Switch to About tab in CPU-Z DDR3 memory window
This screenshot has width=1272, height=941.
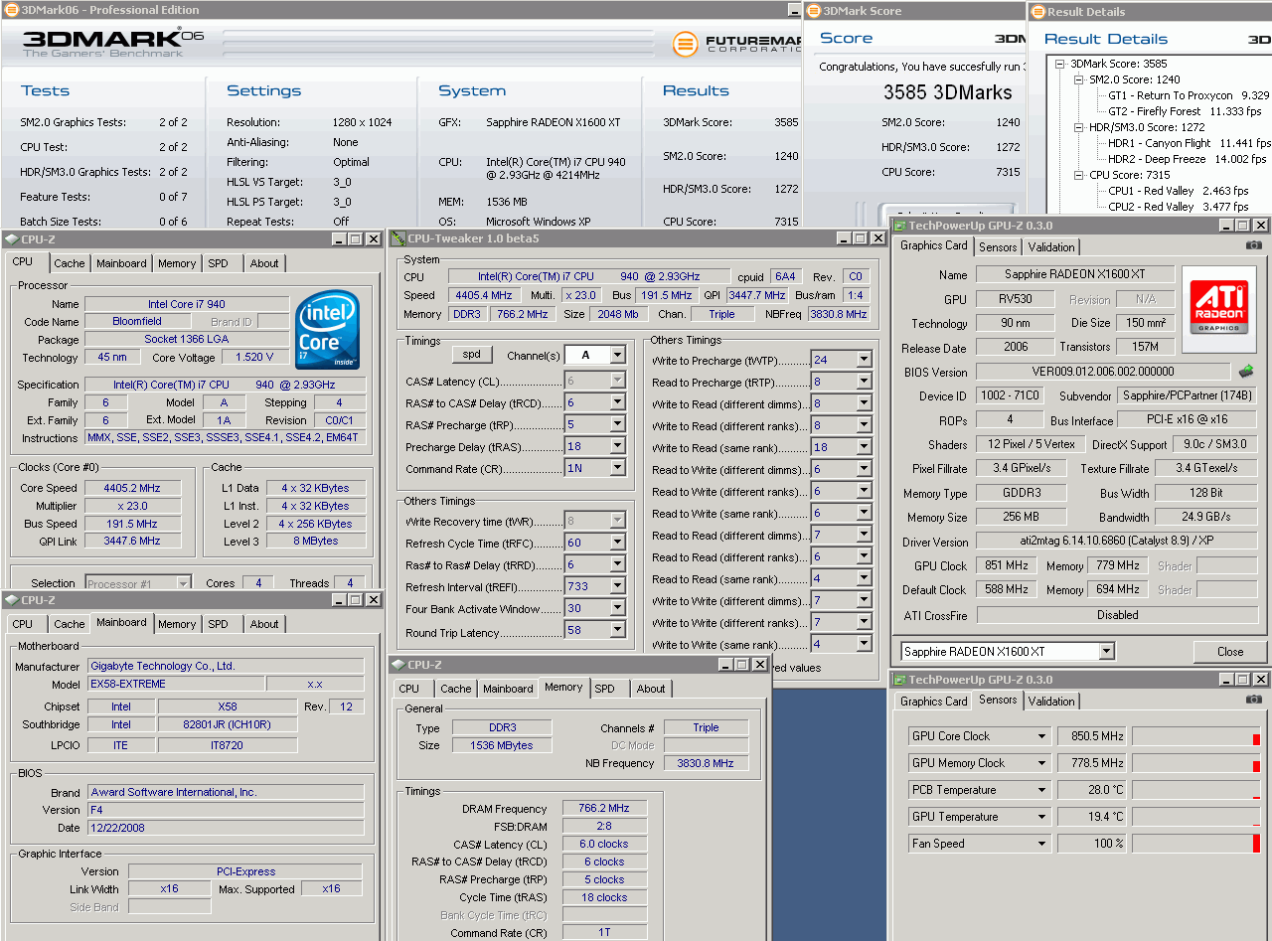coord(651,689)
